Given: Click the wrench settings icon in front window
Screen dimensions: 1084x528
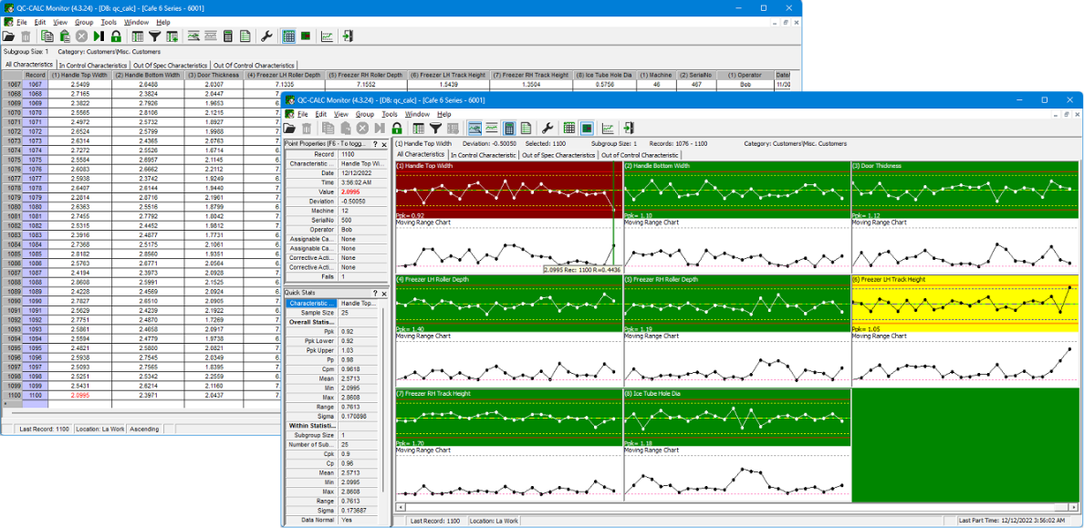Looking at the screenshot, I should 547,128.
